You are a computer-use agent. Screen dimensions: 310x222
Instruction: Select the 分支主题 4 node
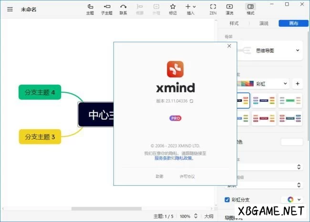coord(40,92)
